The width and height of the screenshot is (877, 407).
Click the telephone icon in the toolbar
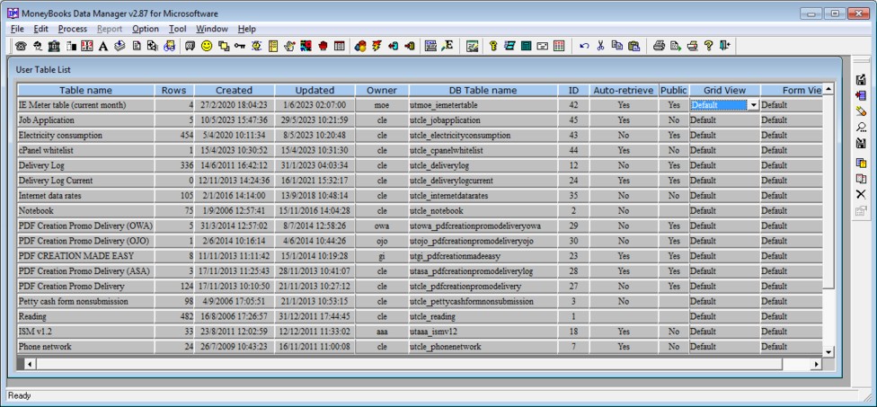pyautogui.click(x=20, y=46)
